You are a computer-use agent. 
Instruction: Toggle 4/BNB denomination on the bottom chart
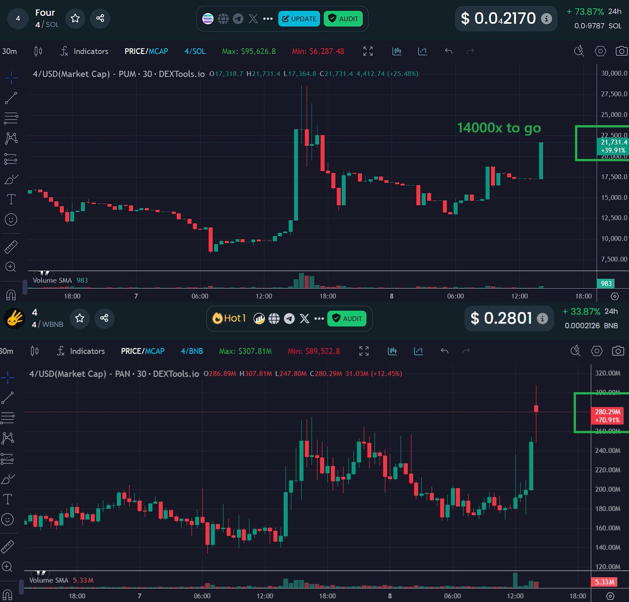tap(191, 351)
